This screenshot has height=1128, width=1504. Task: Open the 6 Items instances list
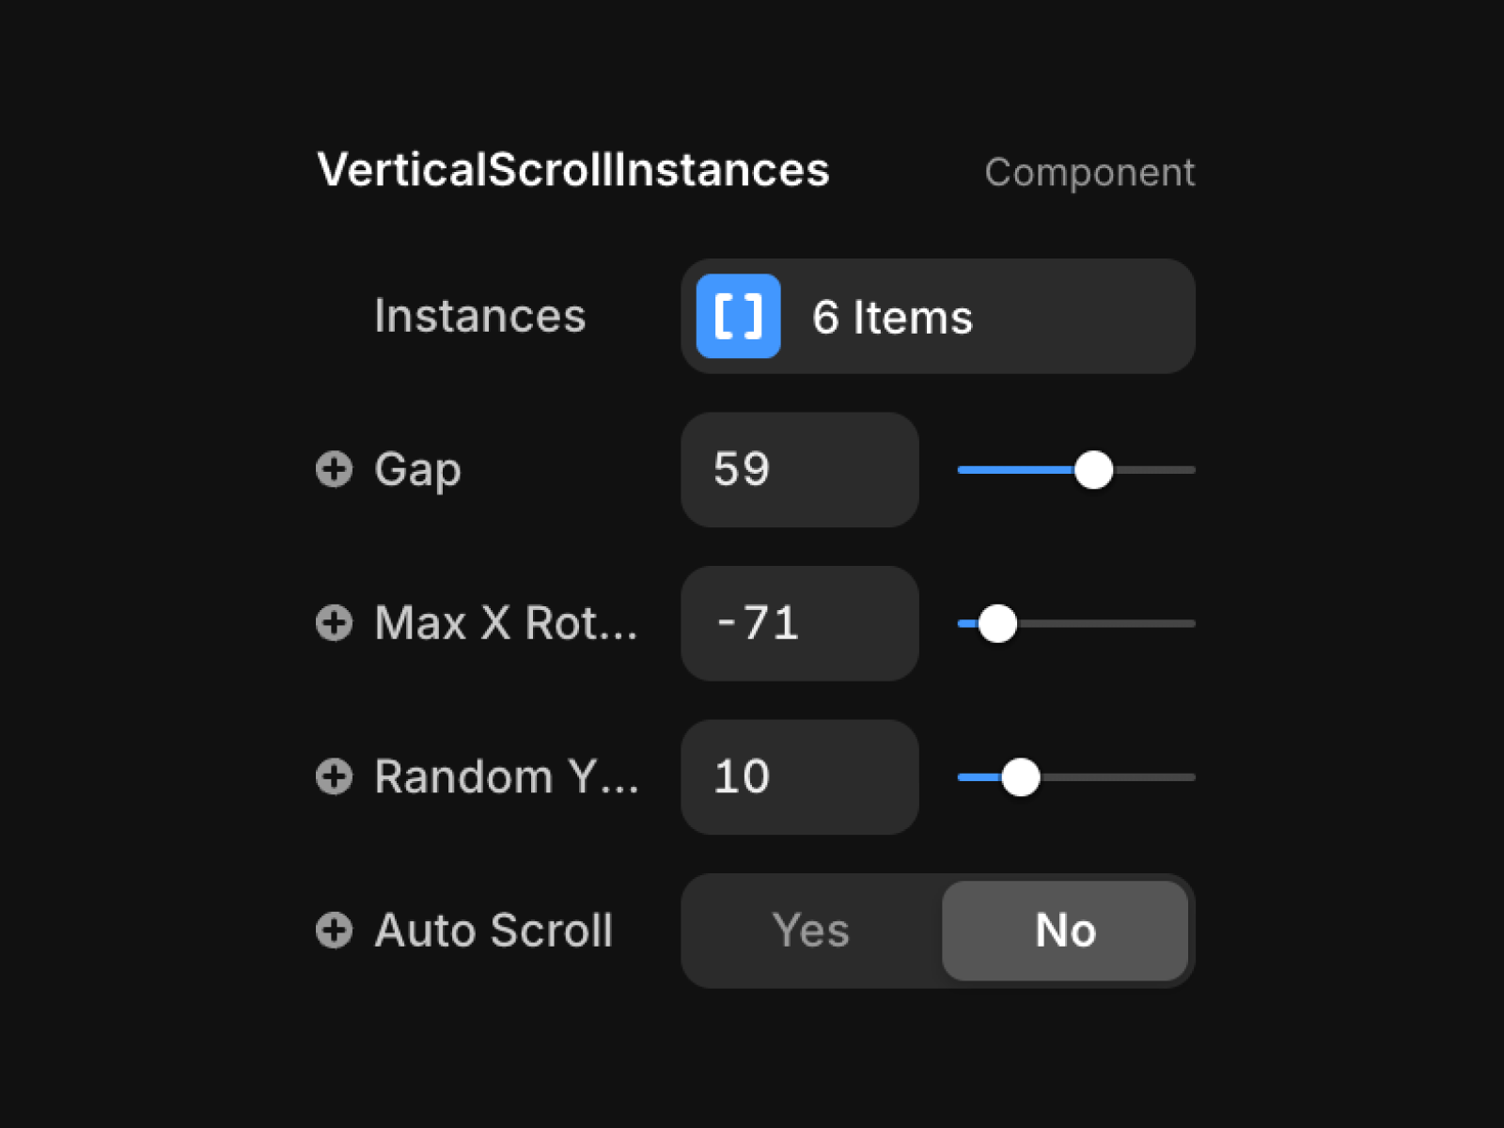[938, 316]
